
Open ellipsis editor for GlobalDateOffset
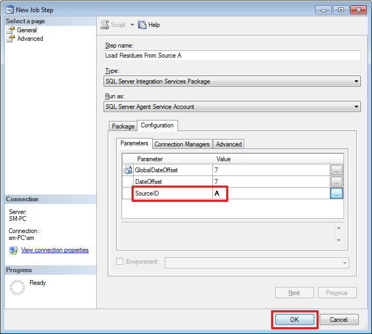(x=337, y=170)
